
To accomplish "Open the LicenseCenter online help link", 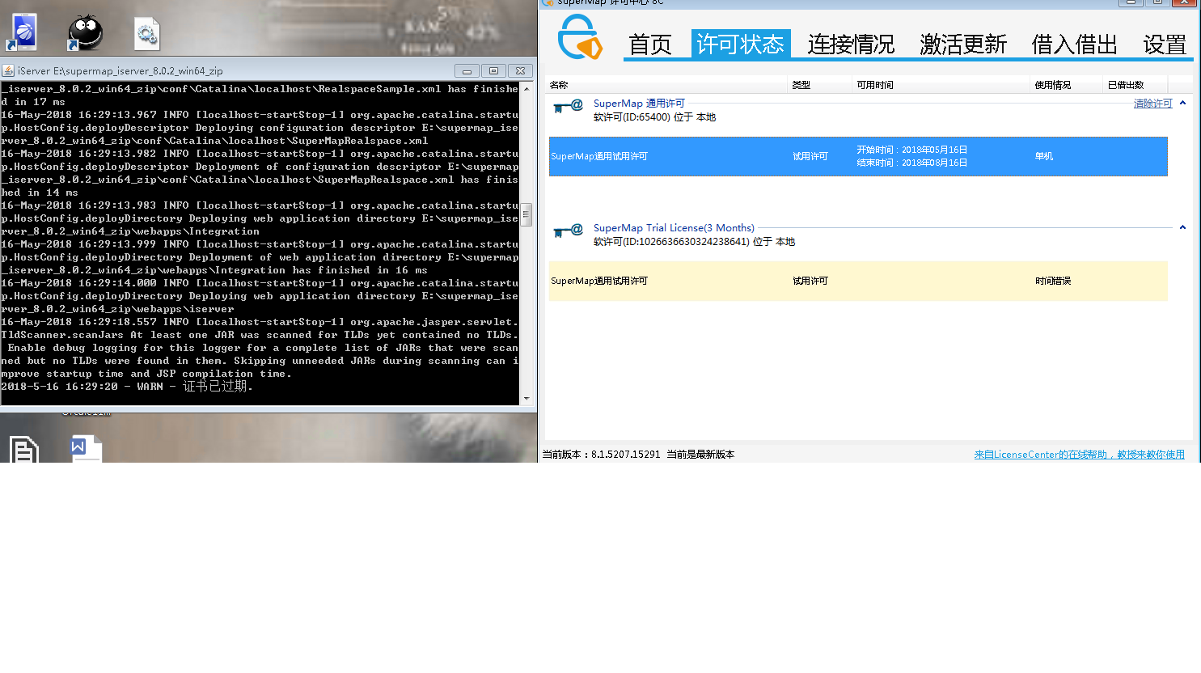I will click(x=1079, y=455).
